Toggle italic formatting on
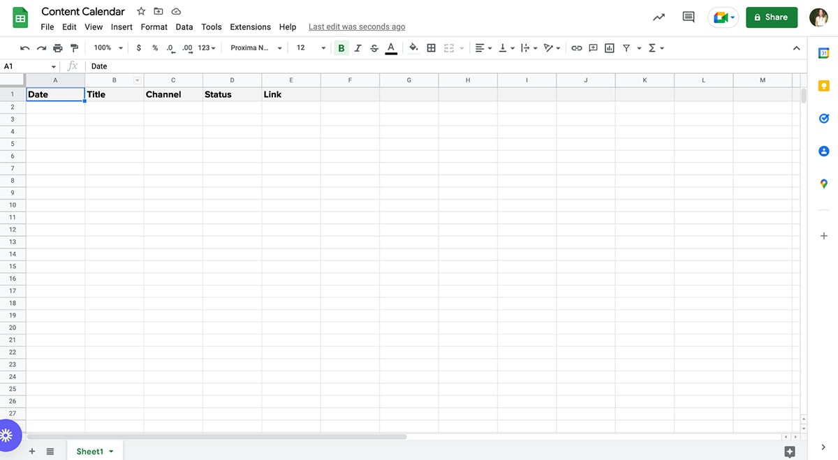 (358, 47)
